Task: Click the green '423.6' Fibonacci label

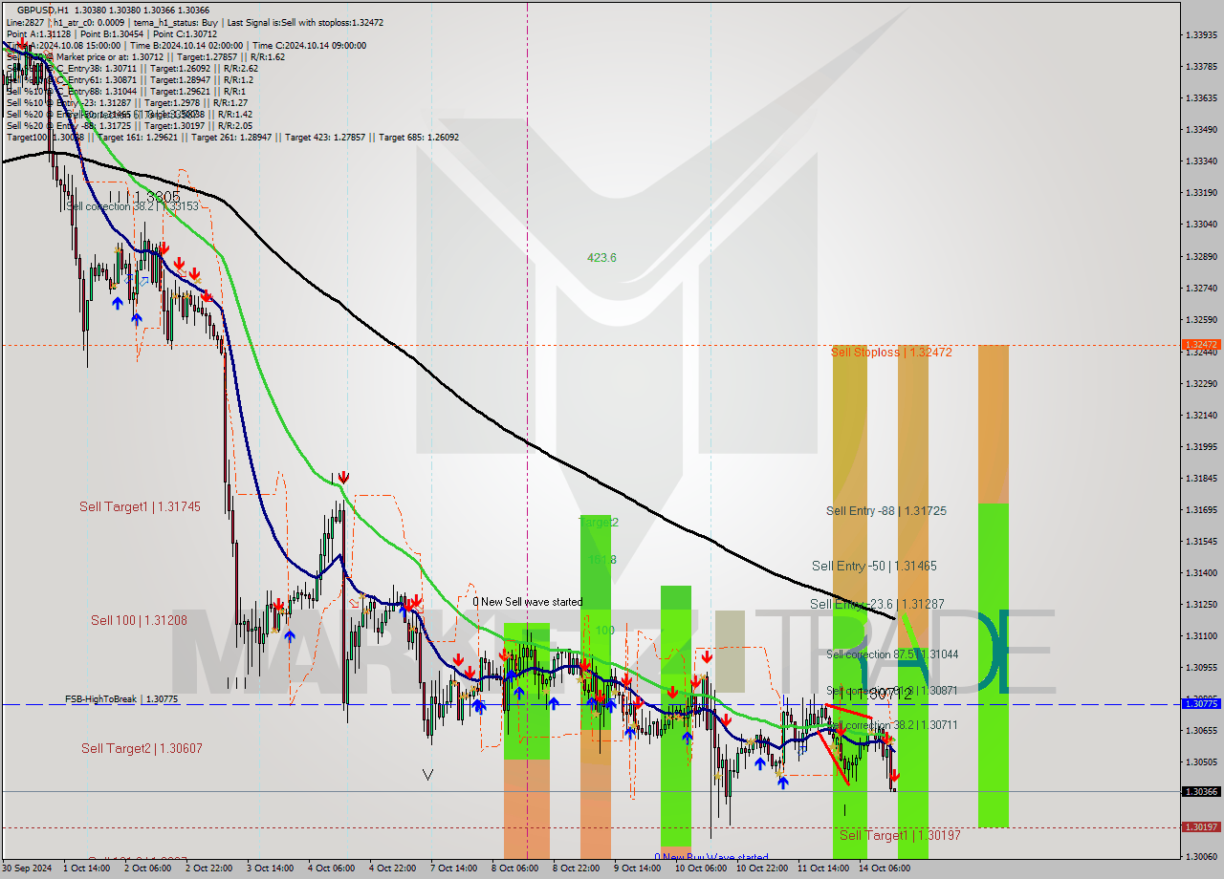Action: [601, 258]
